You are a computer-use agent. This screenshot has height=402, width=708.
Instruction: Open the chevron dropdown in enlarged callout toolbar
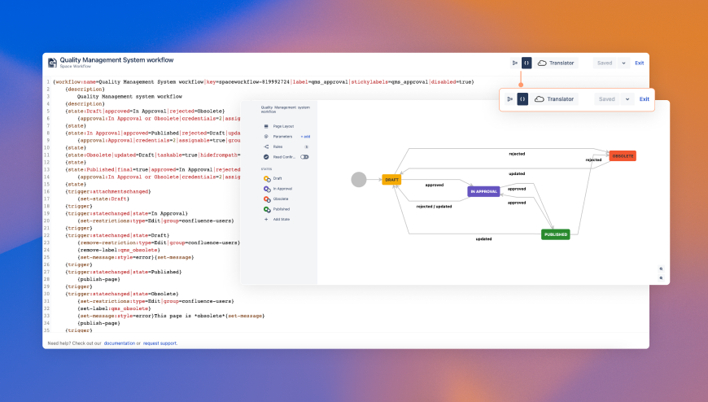[627, 99]
